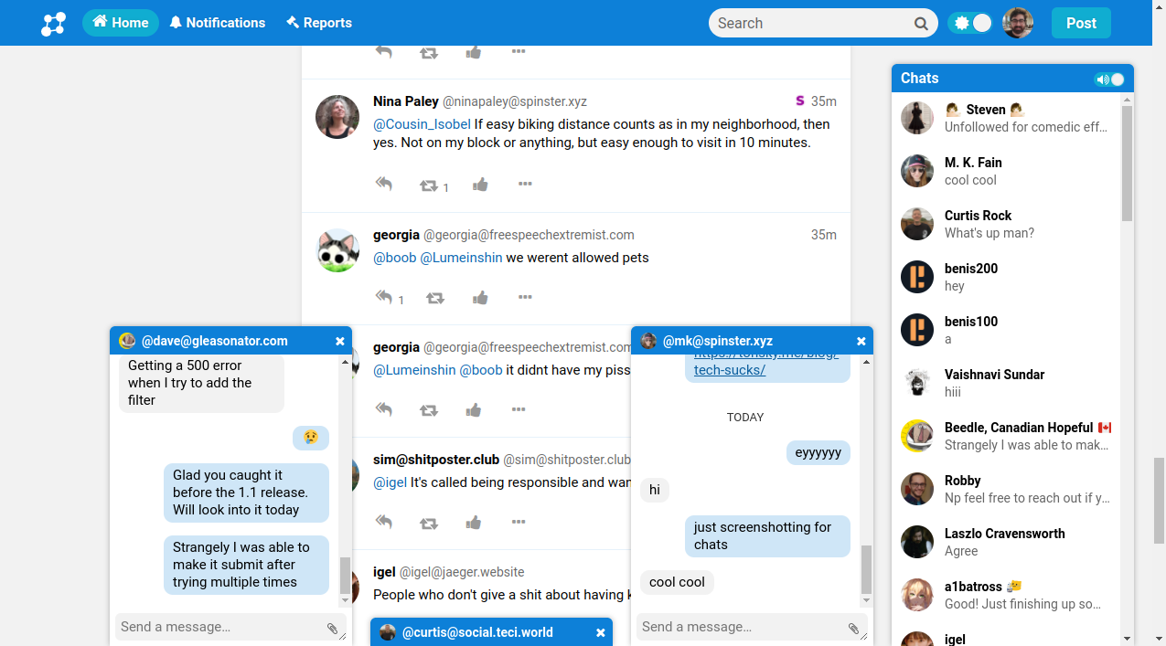The width and height of the screenshot is (1166, 646).
Task: Open the ellipsis menu on georgia's pets post
Action: [x=525, y=298]
